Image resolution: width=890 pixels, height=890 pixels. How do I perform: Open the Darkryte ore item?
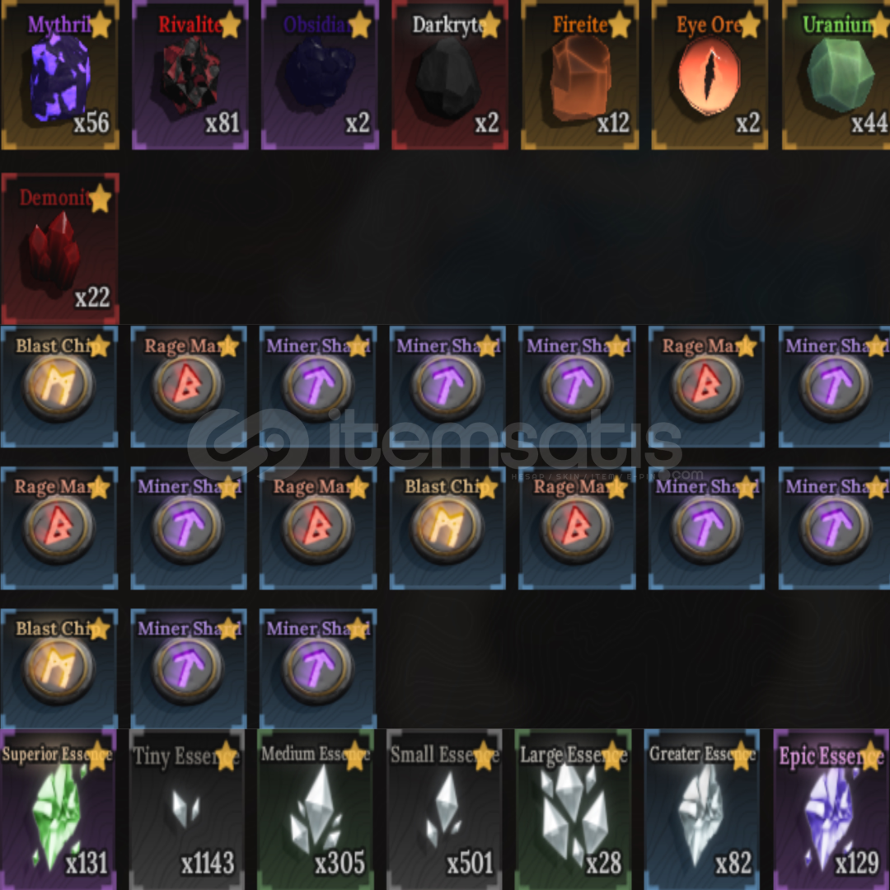(x=450, y=75)
